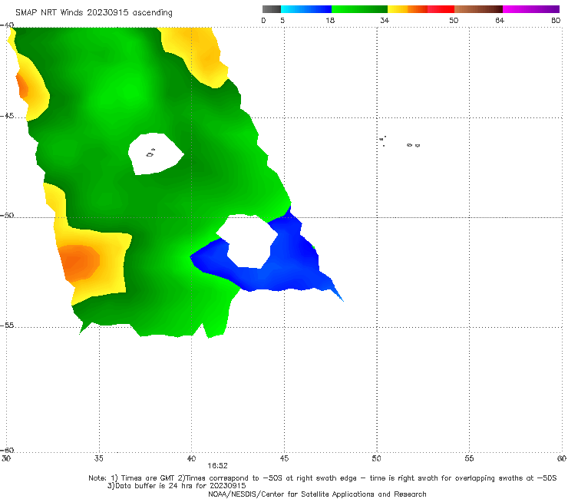Click the note line beginning "Note: 1) Times are GMT"
This screenshot has height=499, width=568.
pos(322,478)
